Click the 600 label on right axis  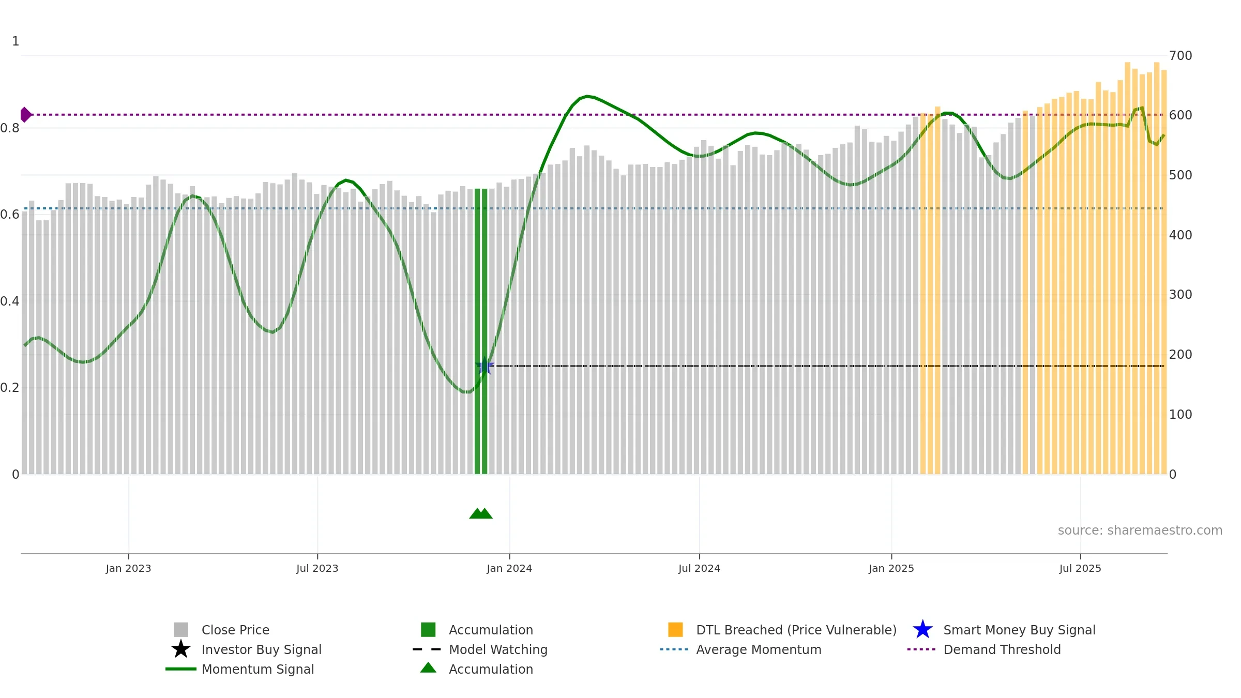point(1181,115)
